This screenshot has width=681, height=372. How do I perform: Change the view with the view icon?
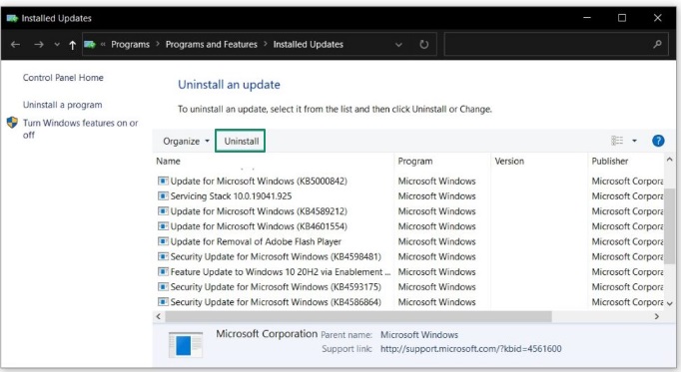point(617,141)
